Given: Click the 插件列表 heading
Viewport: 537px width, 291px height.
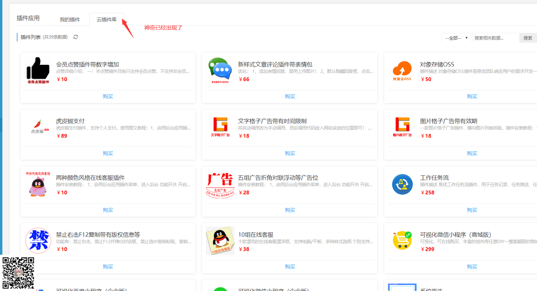Looking at the screenshot, I should [x=31, y=37].
